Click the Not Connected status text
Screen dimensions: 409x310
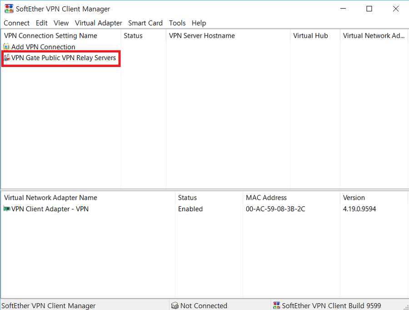tap(204, 305)
